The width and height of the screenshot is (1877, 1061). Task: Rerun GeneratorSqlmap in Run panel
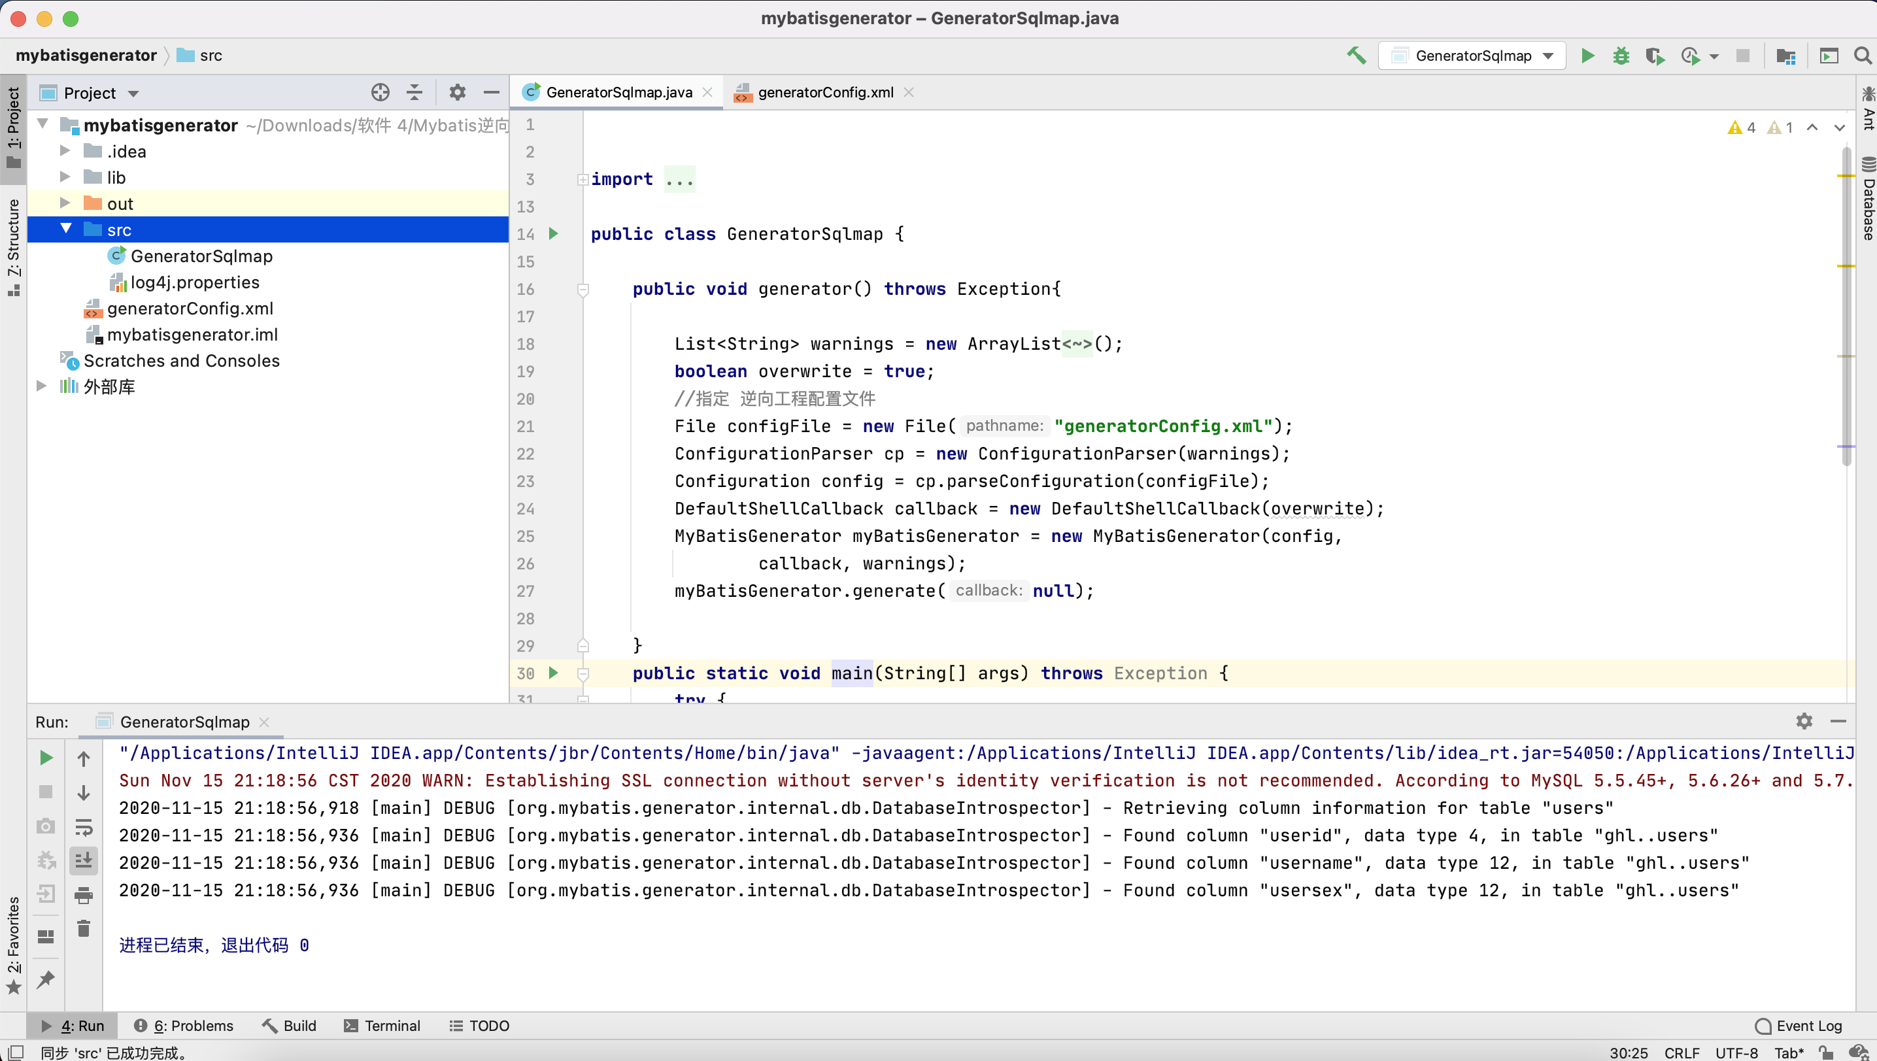pyautogui.click(x=46, y=758)
